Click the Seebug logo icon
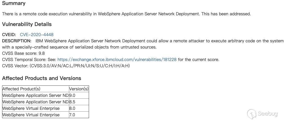Viewport: 285px width, 121px height. (x=252, y=113)
